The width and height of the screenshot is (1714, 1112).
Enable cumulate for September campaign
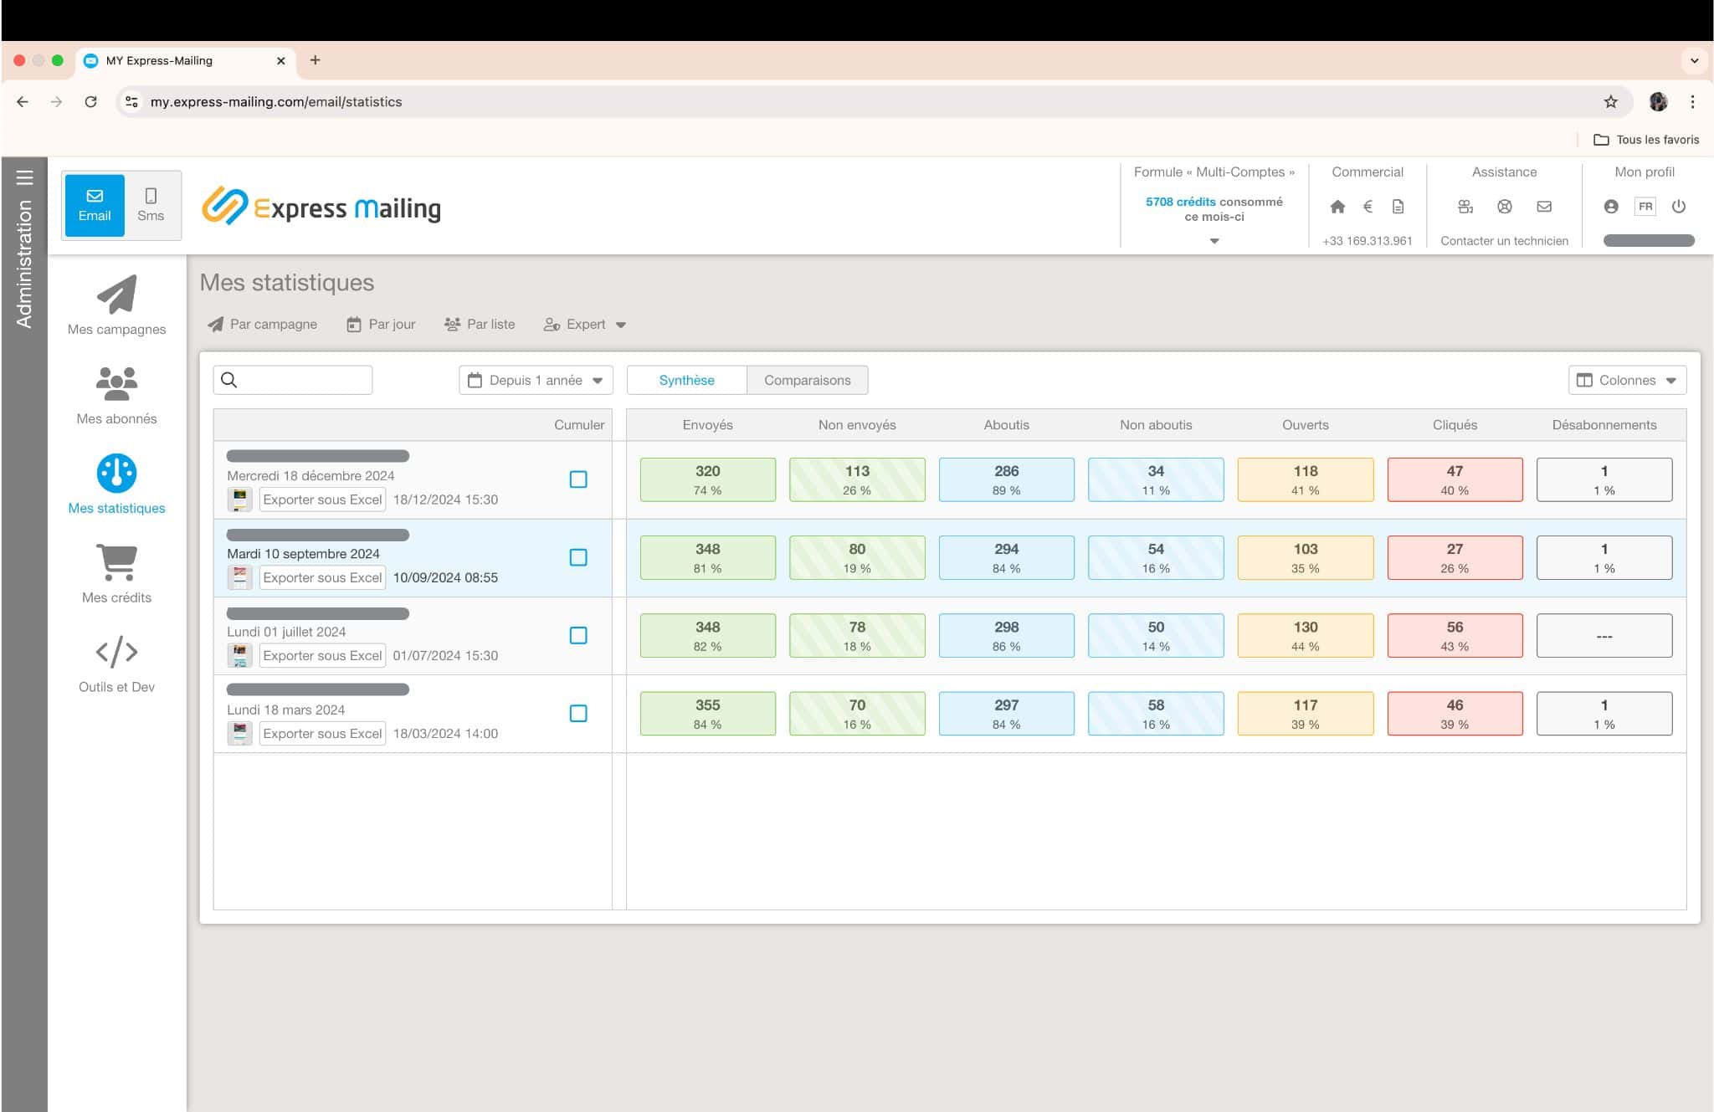click(578, 557)
